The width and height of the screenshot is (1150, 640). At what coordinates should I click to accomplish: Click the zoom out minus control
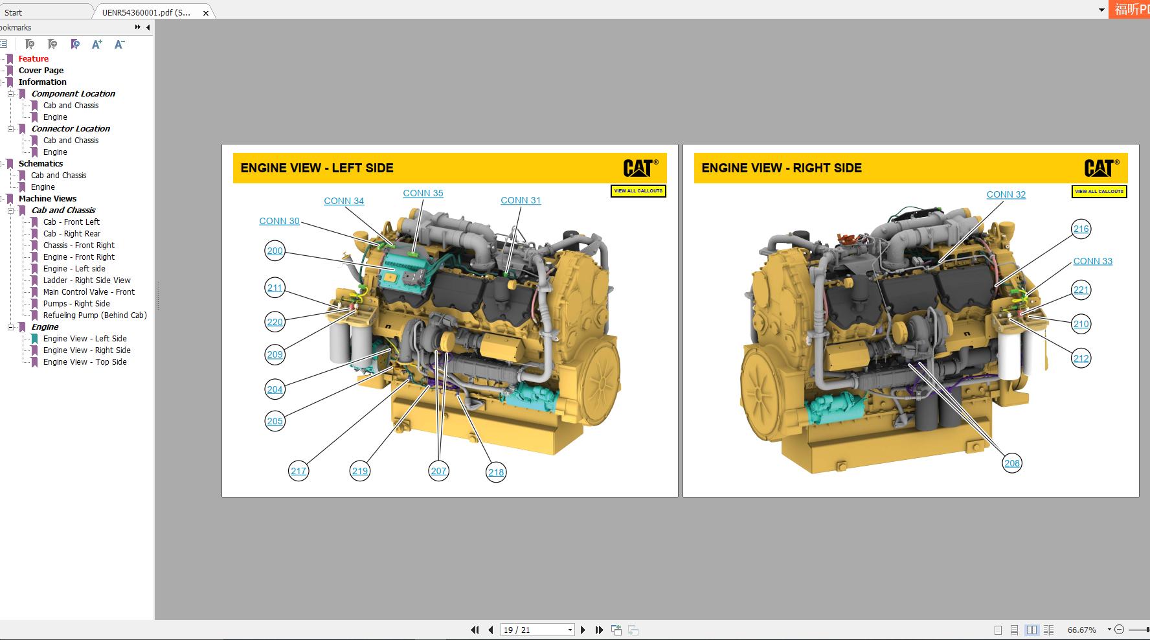click(x=1119, y=629)
